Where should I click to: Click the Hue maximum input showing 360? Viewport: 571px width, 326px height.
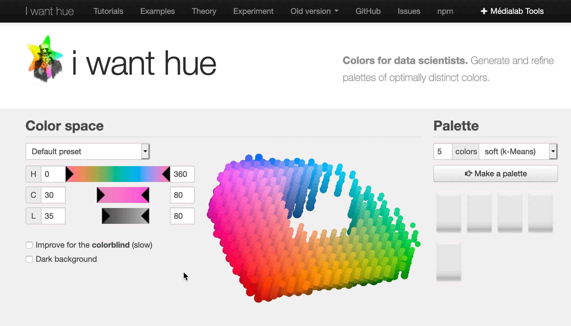coord(182,174)
